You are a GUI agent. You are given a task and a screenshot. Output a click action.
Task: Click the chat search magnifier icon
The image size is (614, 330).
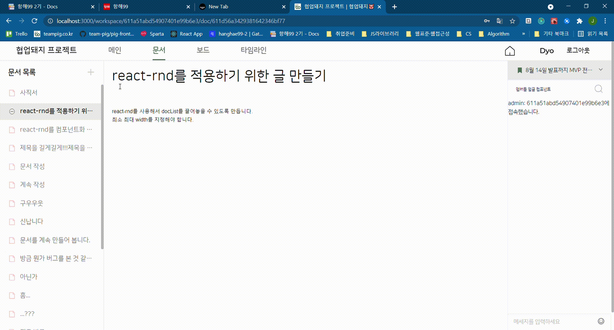(599, 89)
